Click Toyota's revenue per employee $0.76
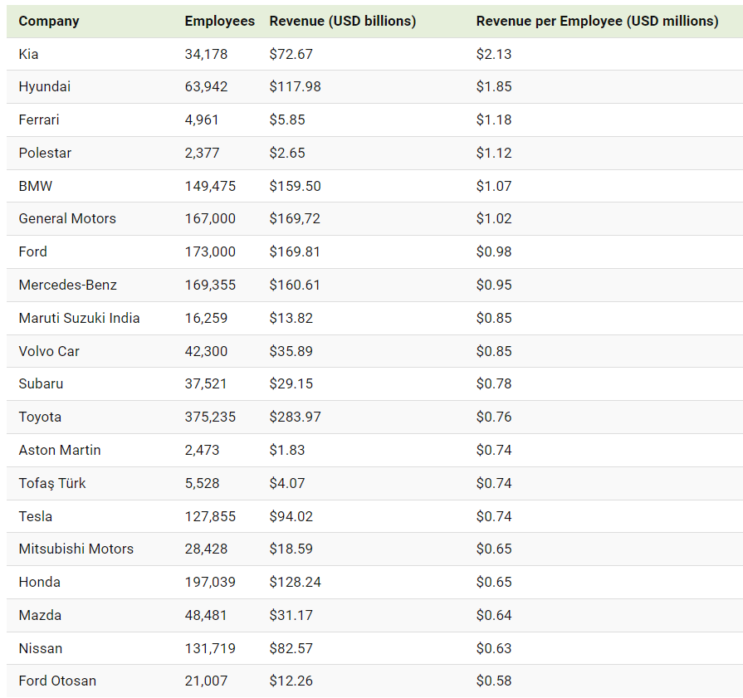Viewport: 743px width, 698px height. (494, 417)
